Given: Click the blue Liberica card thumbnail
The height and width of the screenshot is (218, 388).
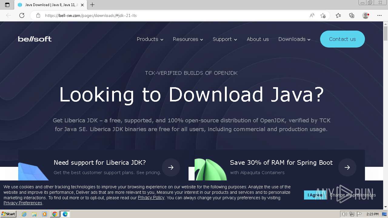Looking at the screenshot, I should point(33,172).
